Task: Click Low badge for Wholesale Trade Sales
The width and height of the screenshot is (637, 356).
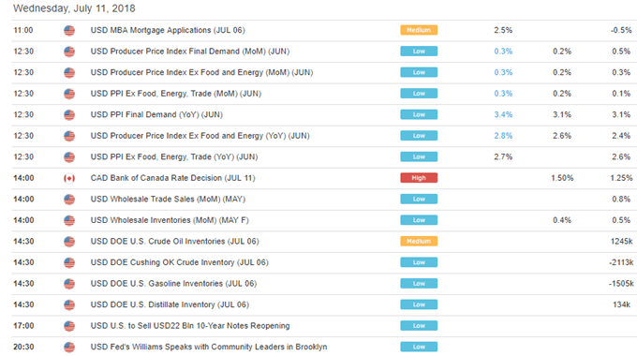Action: (419, 200)
